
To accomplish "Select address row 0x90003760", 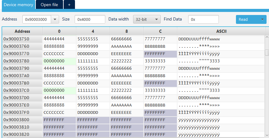I will 22,47.
